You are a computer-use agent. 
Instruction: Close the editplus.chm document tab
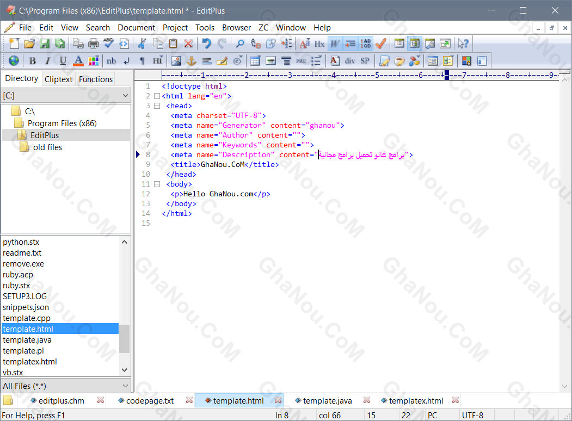pos(101,400)
